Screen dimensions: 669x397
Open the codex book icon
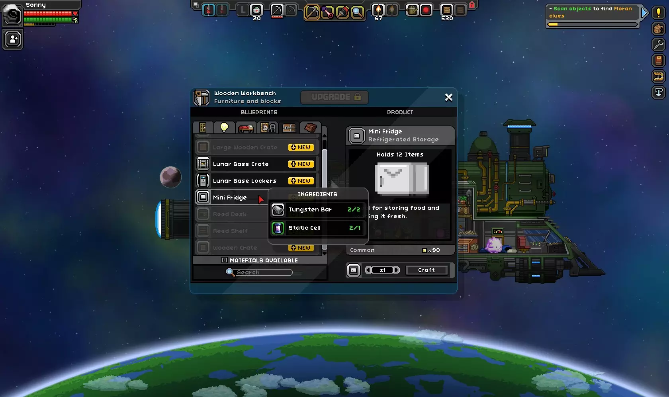[659, 61]
